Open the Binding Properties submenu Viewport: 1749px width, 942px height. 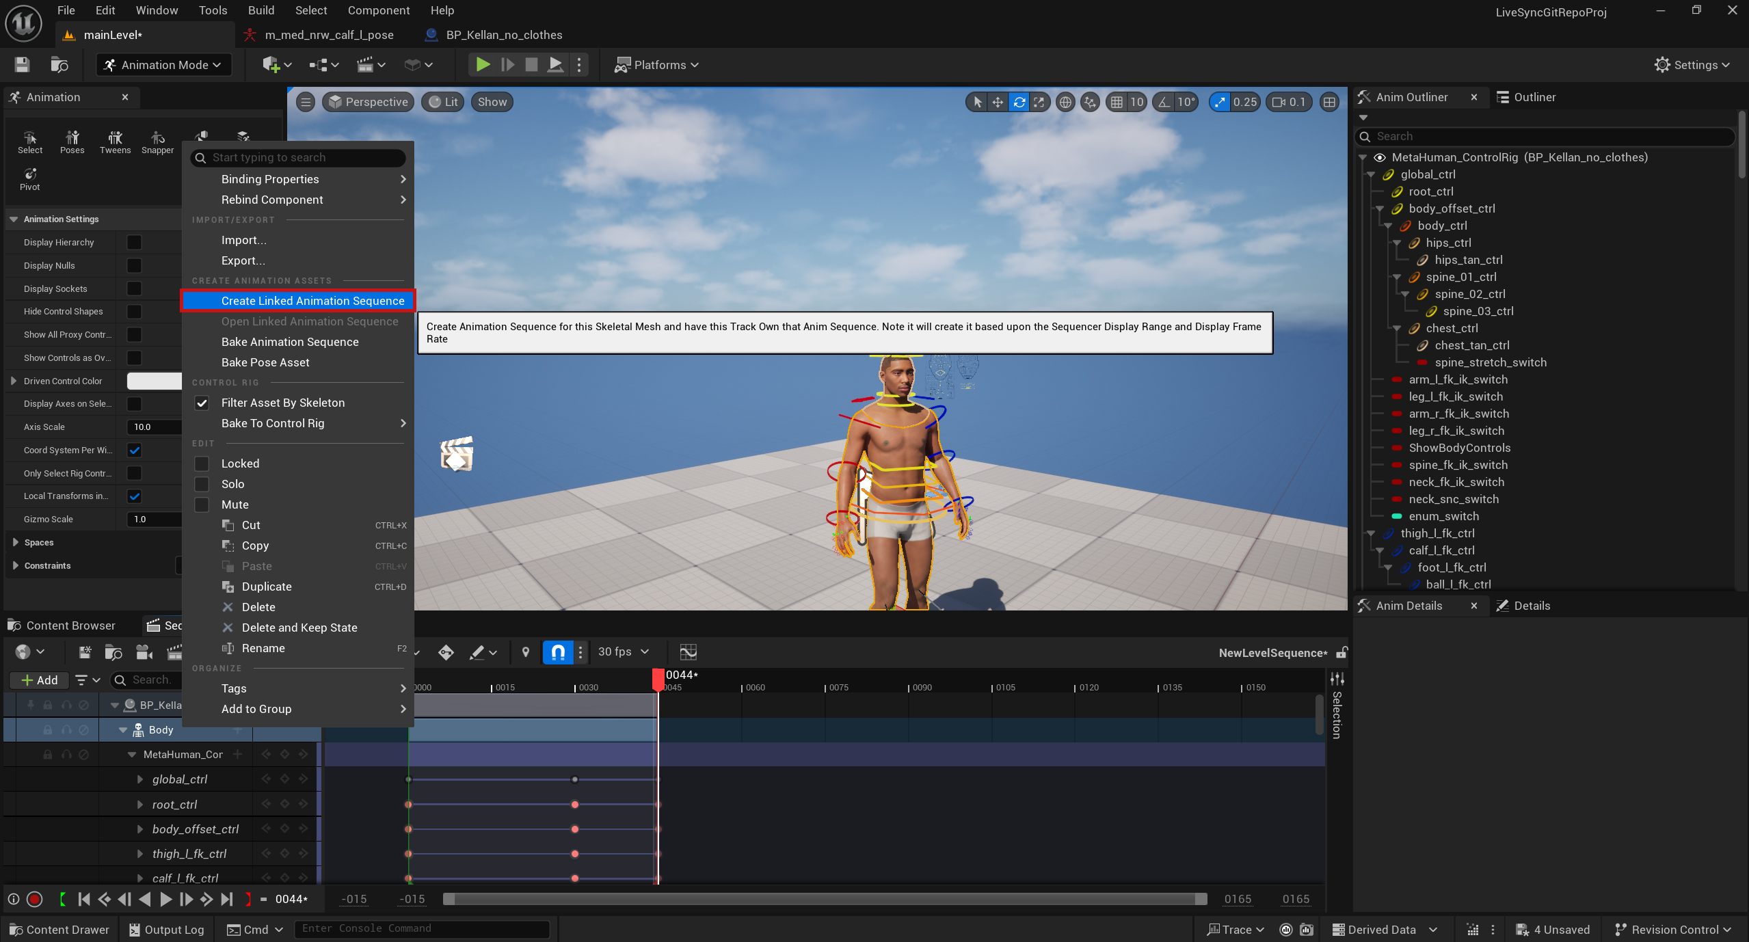298,179
